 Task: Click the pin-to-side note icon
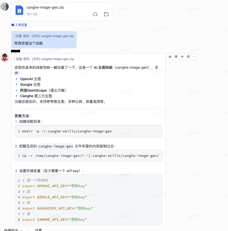(188, 57)
